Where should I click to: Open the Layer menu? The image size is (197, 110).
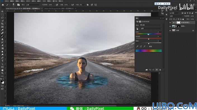pyautogui.click(x=23, y=1)
